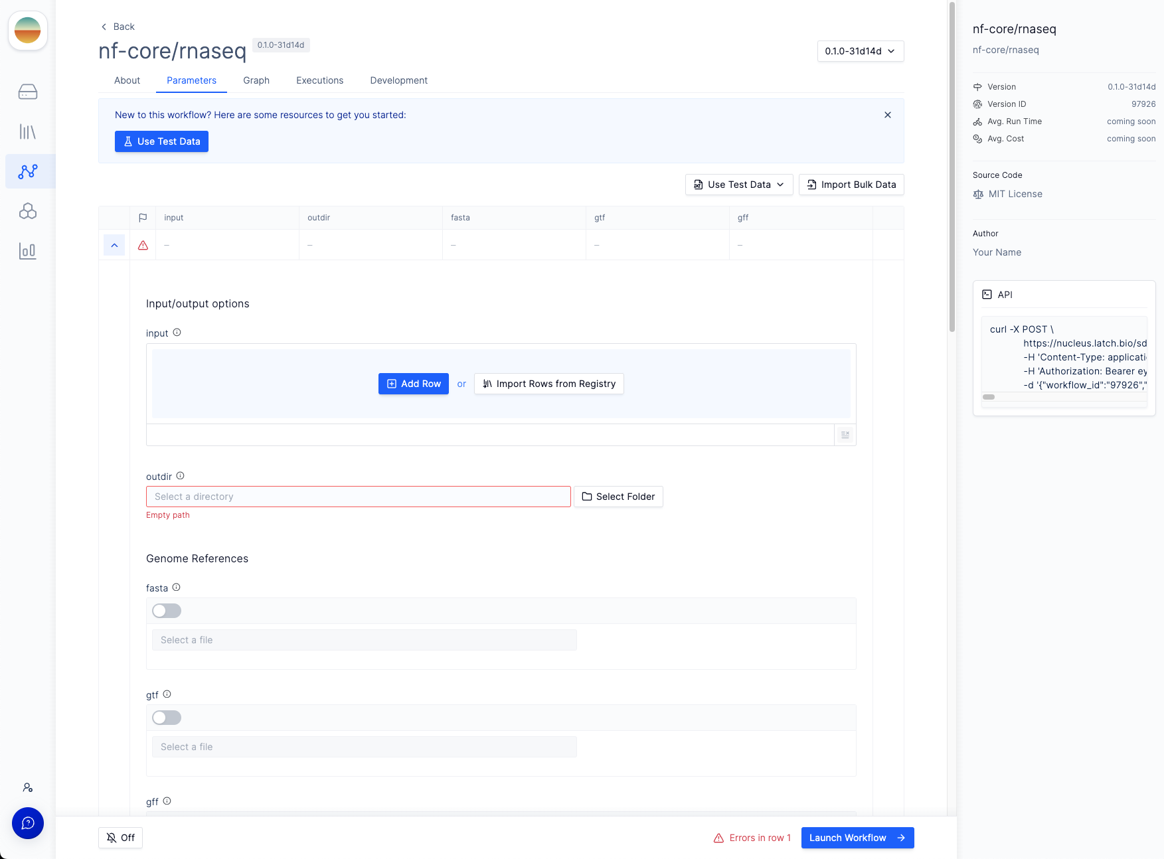Screen dimensions: 1164x859
Task: Click the MIT License scale icon
Action: click(978, 195)
